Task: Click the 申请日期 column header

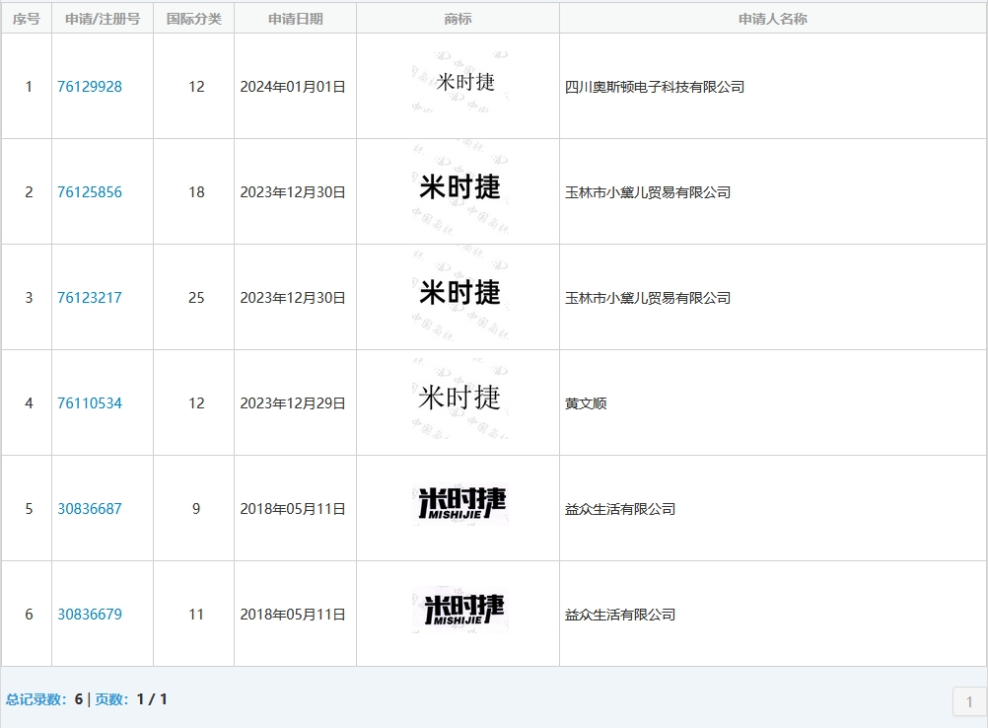Action: pos(295,19)
